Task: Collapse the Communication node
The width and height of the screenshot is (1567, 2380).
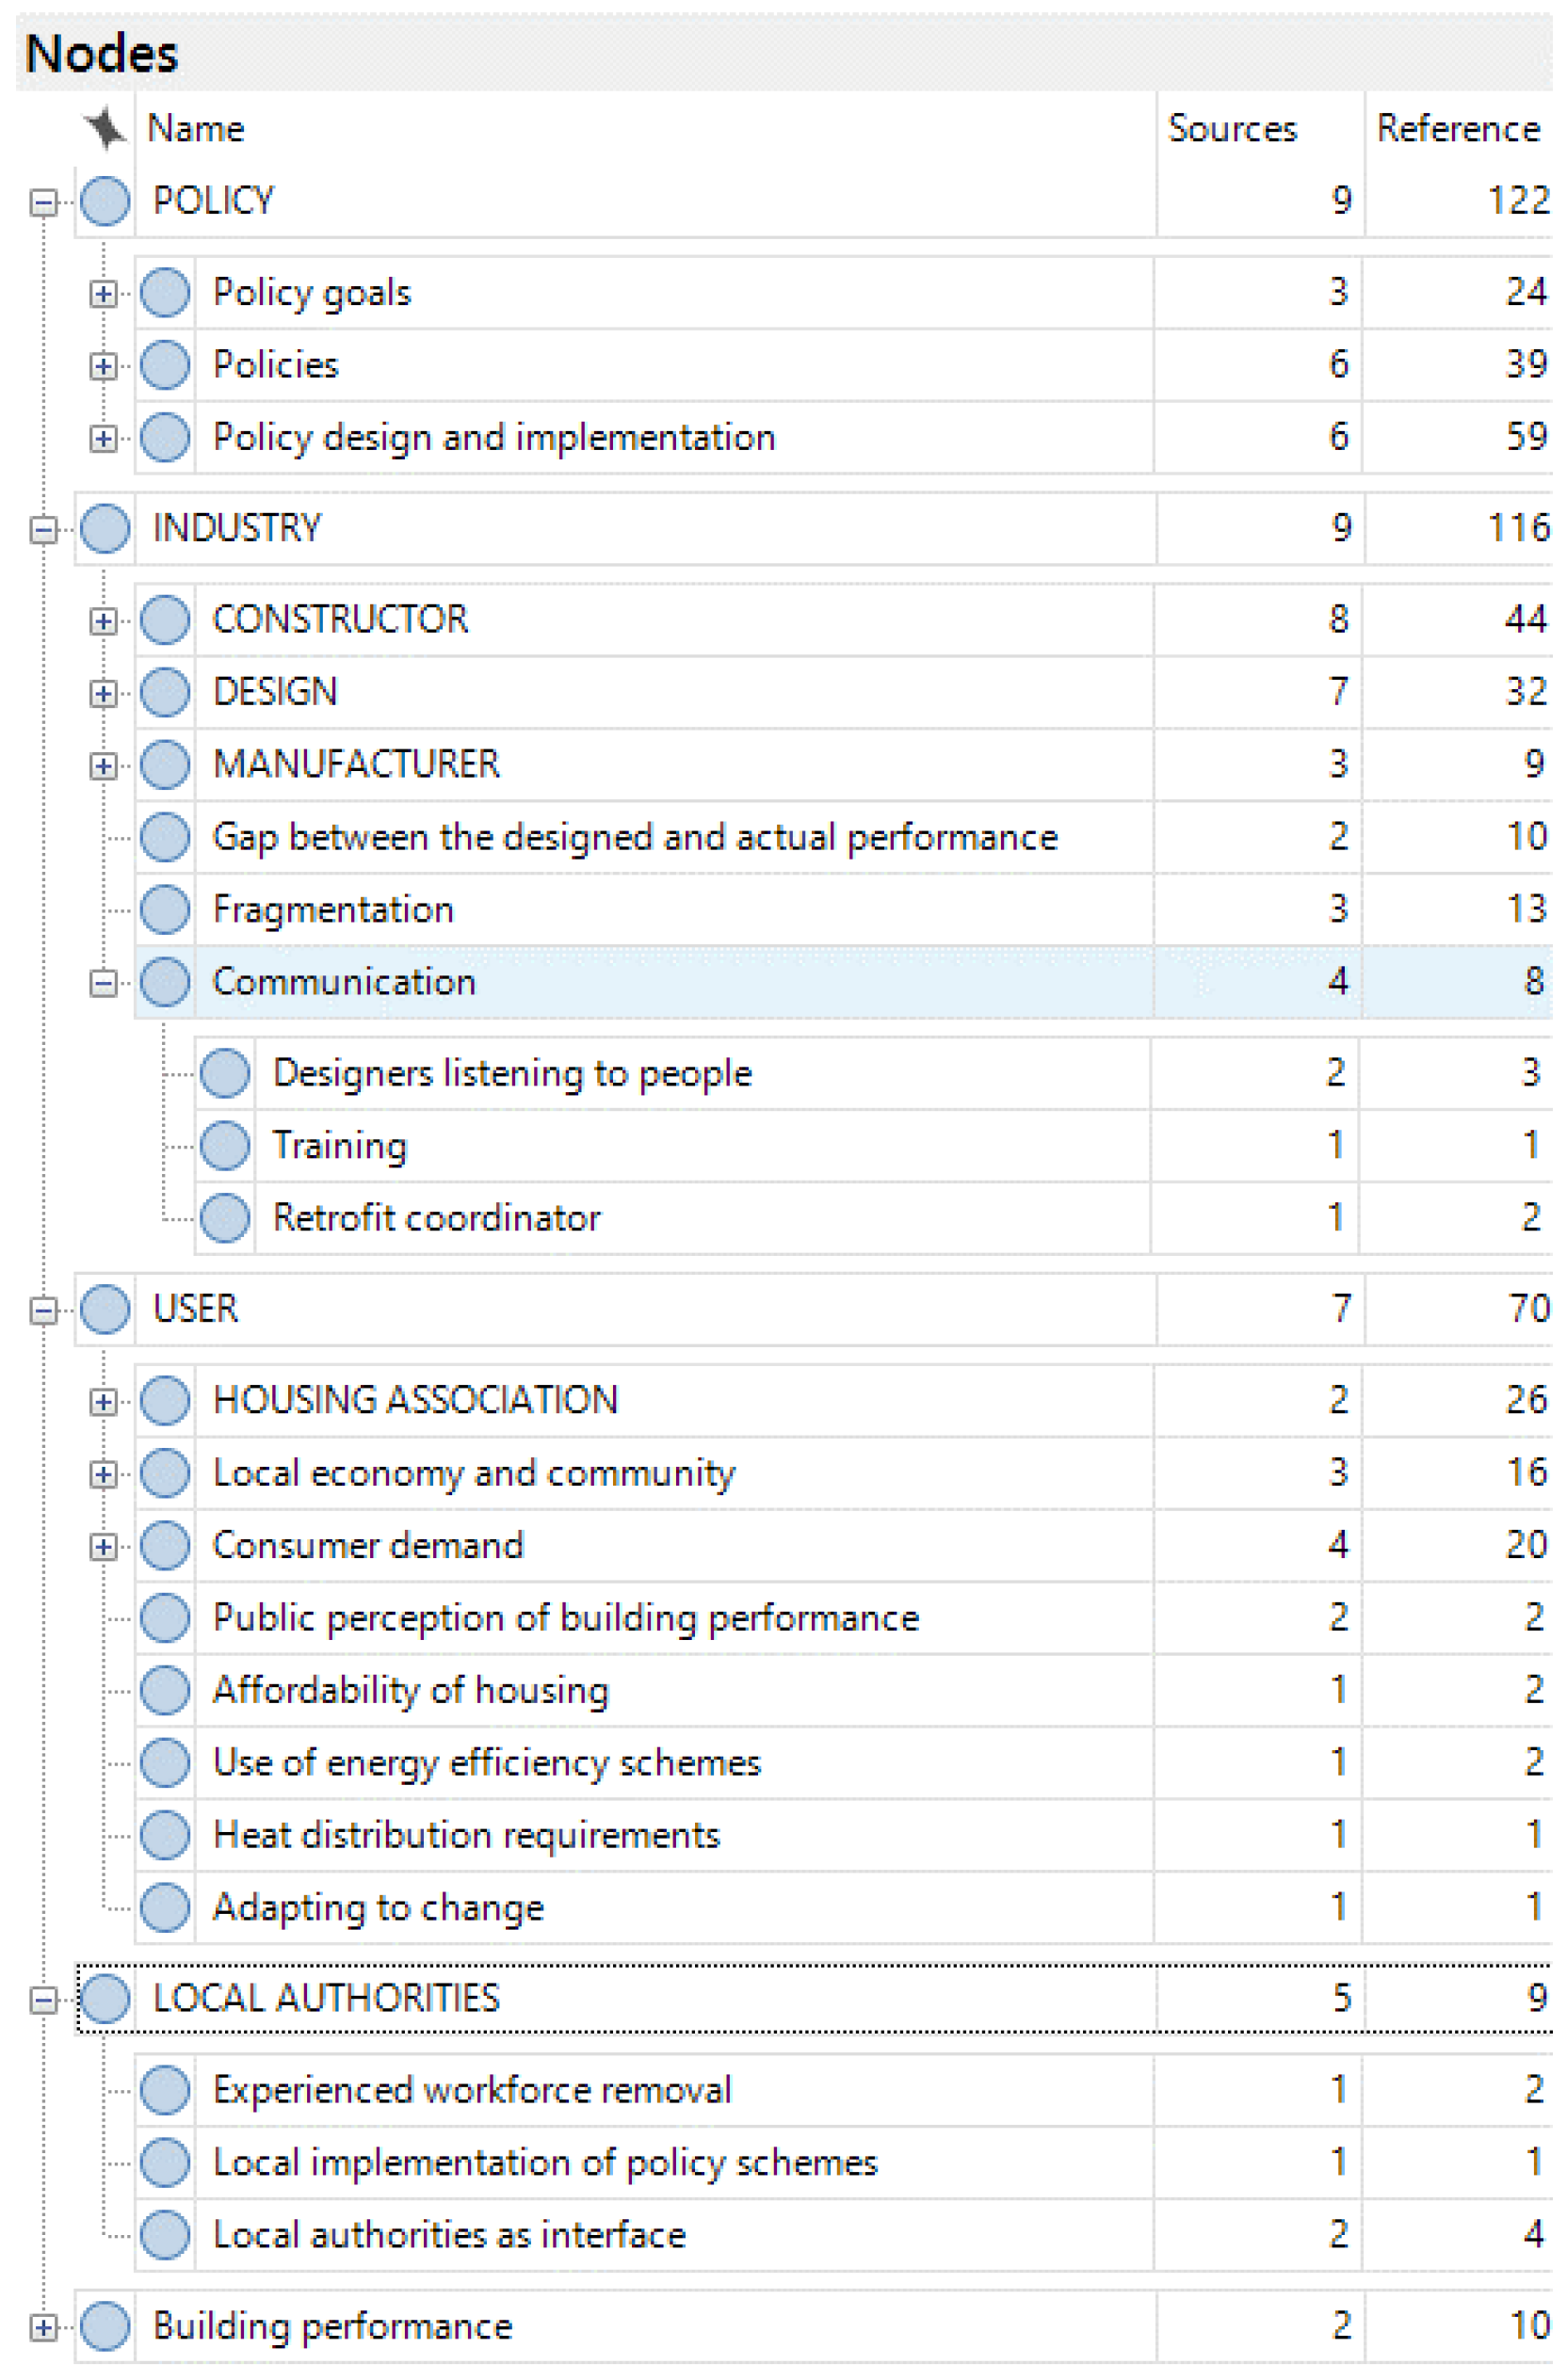Action: 102,983
